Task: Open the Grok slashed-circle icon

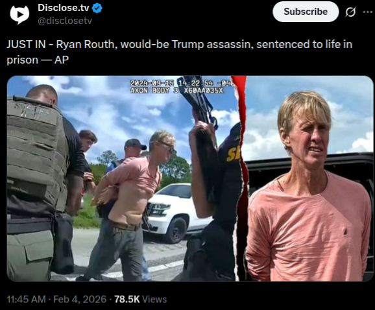Action: (x=350, y=12)
